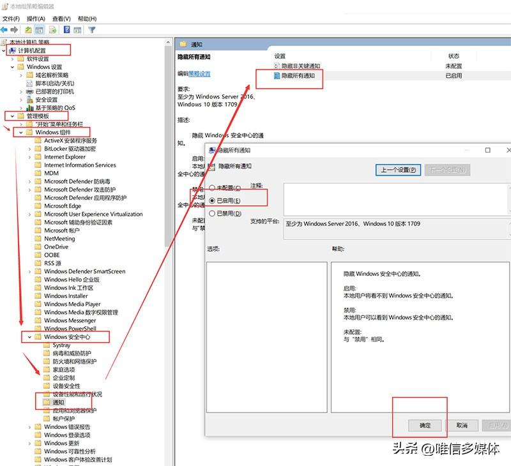Click into the 注释 comment text box

(x=395, y=199)
